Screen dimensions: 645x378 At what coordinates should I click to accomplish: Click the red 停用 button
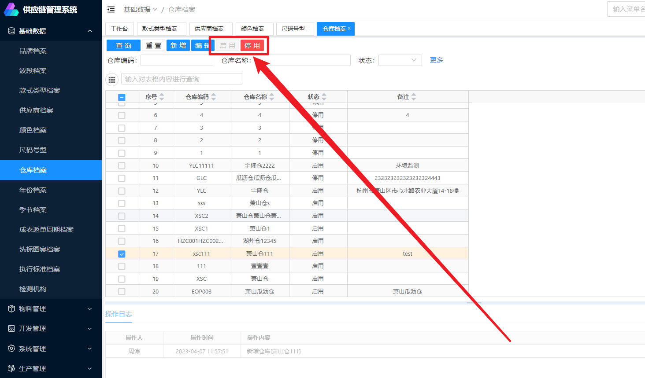pos(252,45)
